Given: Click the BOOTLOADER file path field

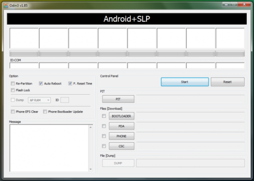Looking at the screenshot, I should (190, 116).
